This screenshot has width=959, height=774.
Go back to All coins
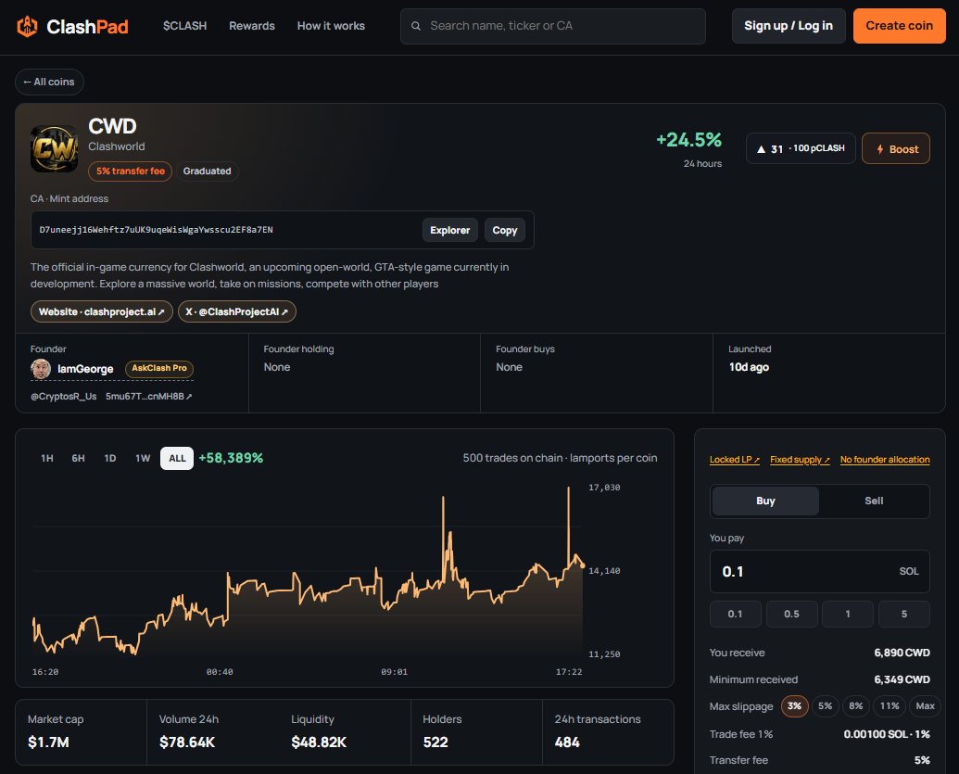[x=49, y=82]
